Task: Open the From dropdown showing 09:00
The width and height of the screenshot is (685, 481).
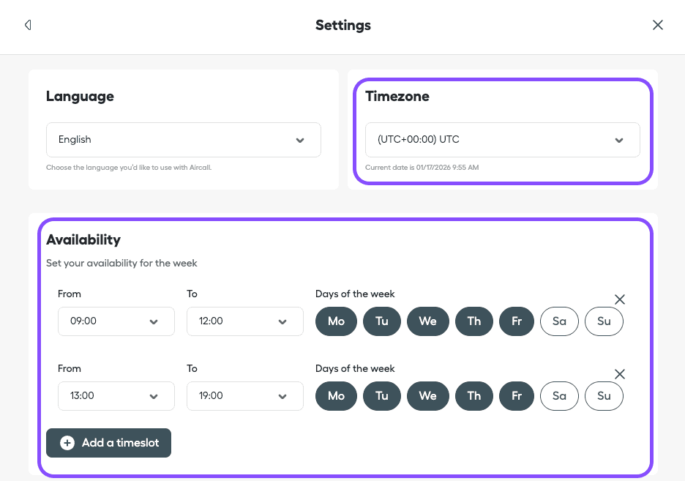Action: 116,321
